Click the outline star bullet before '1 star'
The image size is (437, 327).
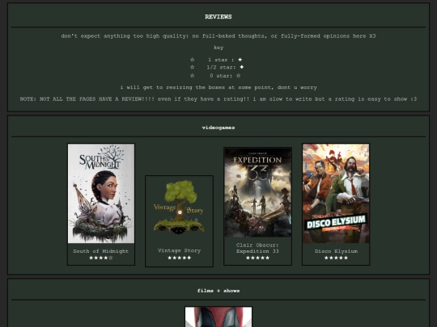tap(192, 60)
